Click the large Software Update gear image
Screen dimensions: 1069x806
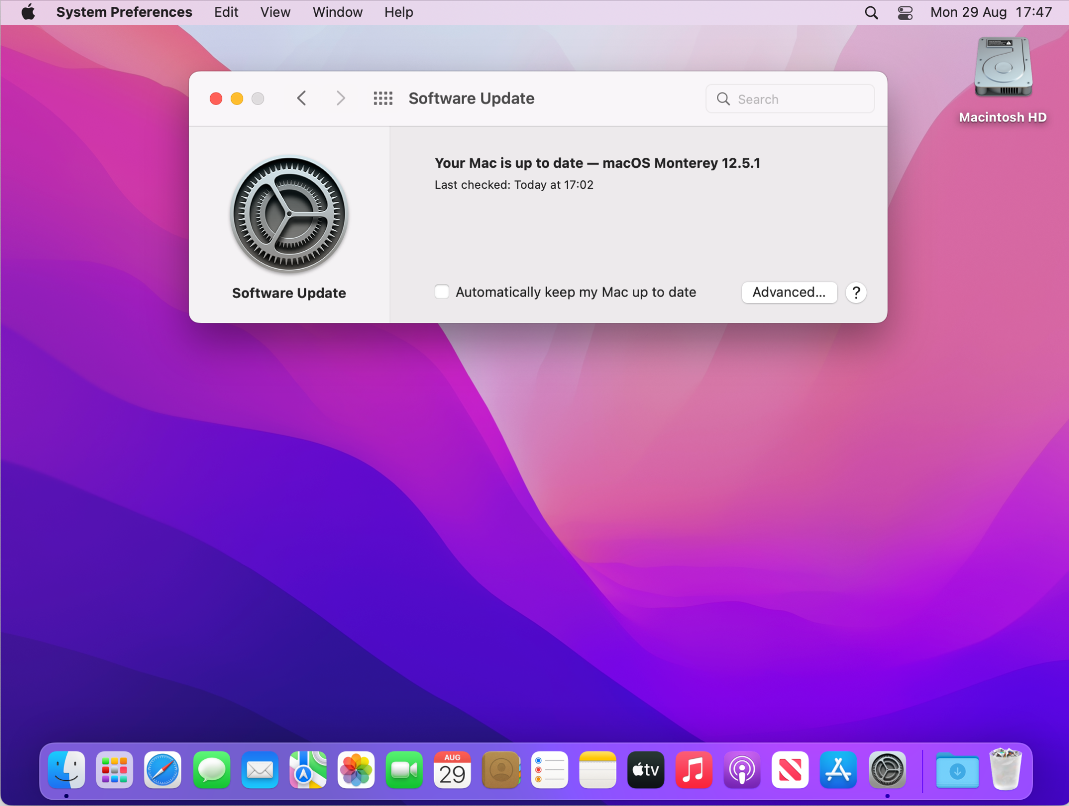coord(289,215)
